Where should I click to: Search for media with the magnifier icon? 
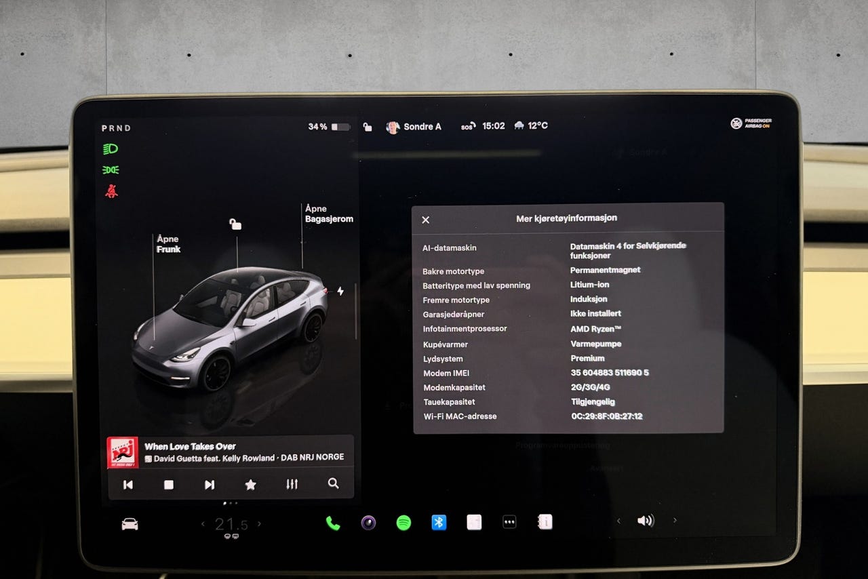[333, 483]
